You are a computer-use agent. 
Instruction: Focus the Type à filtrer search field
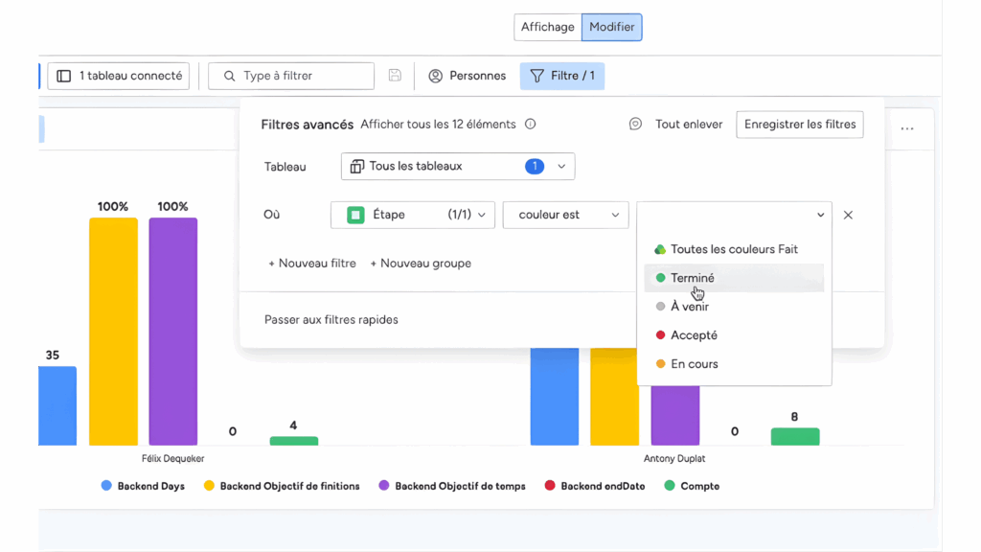[291, 76]
